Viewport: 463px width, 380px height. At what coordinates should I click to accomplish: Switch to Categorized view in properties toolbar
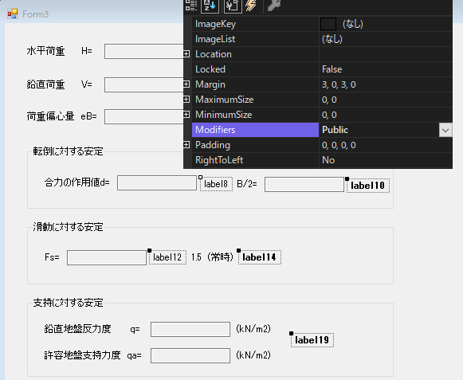(x=191, y=6)
